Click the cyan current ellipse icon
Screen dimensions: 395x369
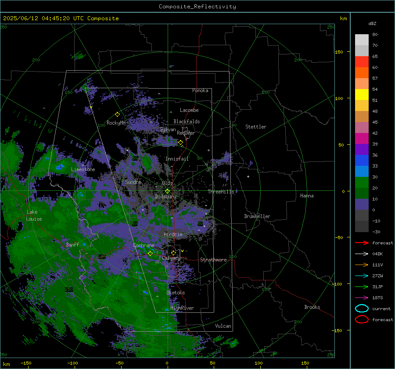362,308
